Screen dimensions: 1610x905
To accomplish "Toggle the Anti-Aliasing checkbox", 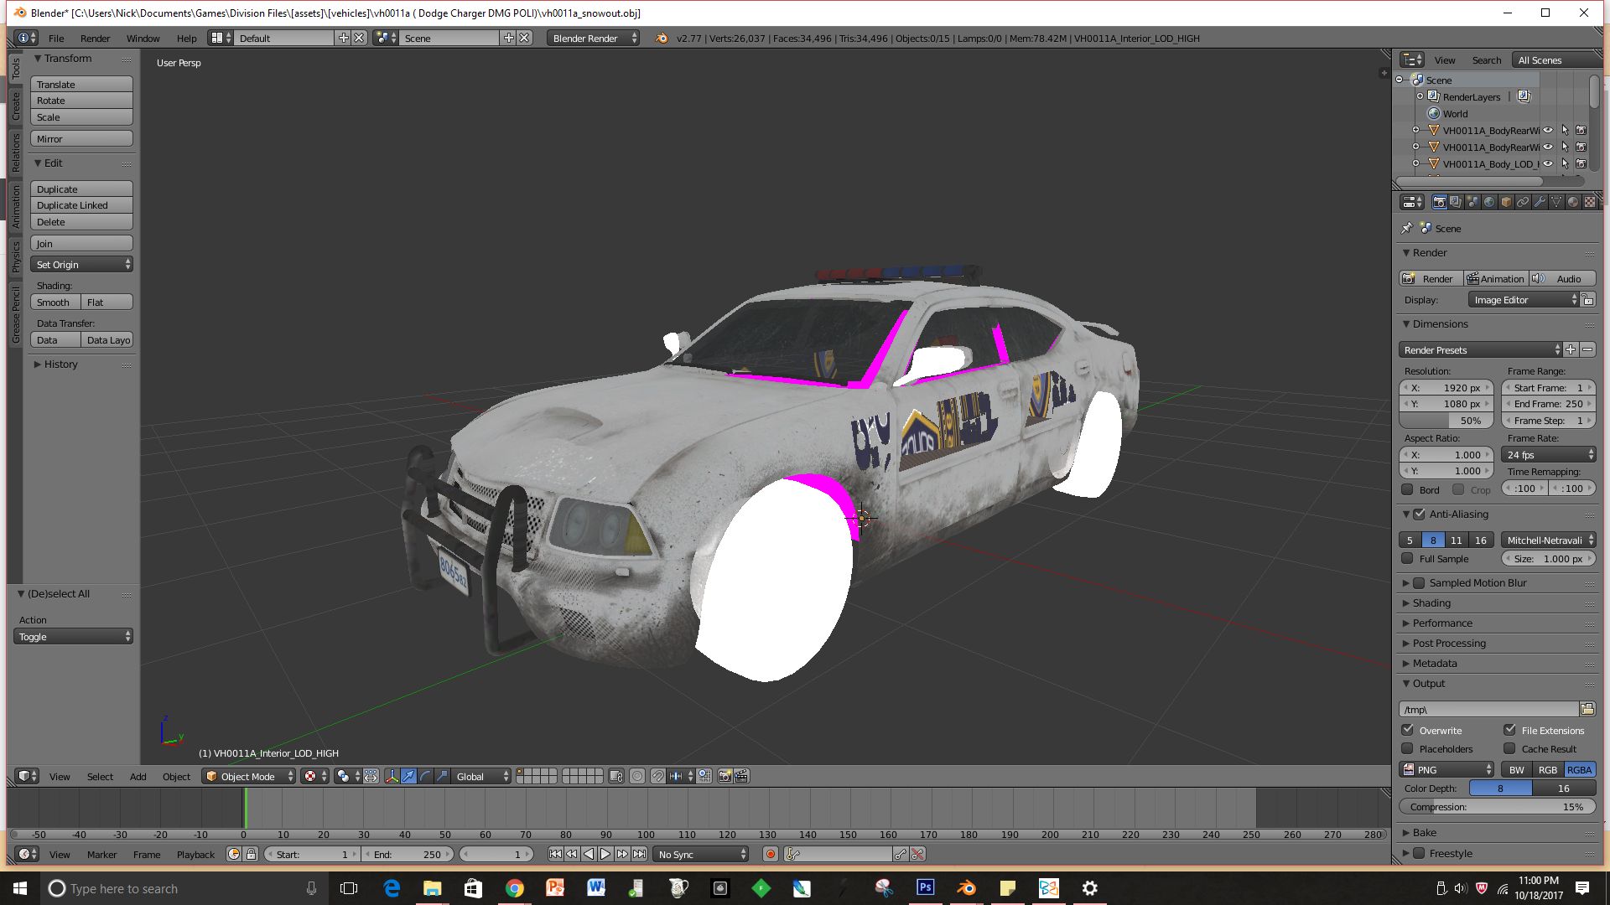I will [x=1419, y=514].
